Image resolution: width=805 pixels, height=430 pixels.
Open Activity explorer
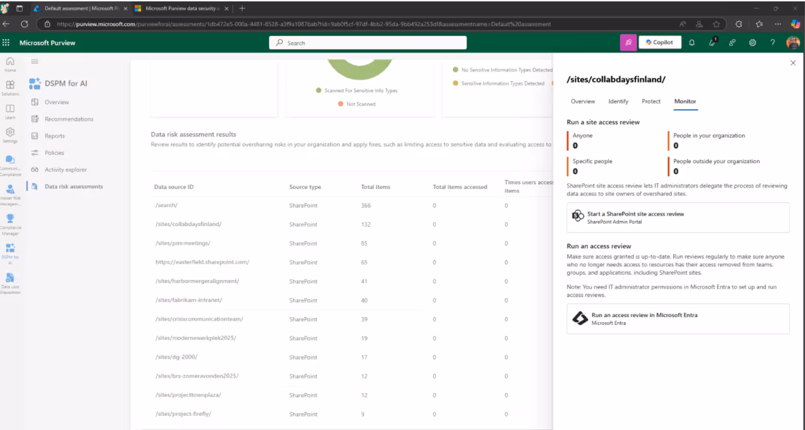tap(66, 170)
